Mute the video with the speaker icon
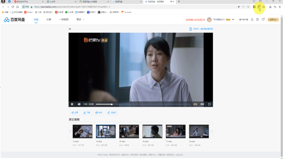The width and height of the screenshot is (283, 159). pyautogui.click(x=79, y=104)
